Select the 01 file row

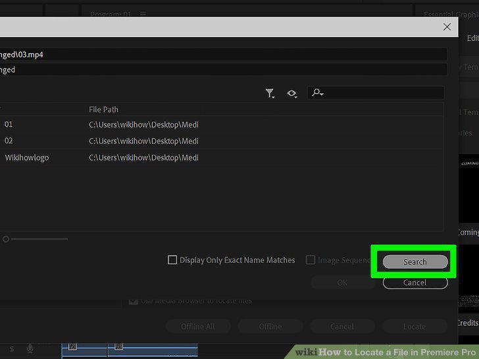[x=222, y=124]
